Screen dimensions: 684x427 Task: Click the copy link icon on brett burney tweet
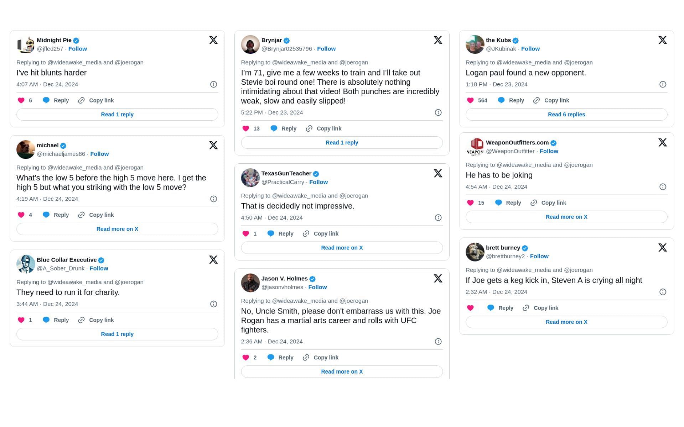click(526, 307)
